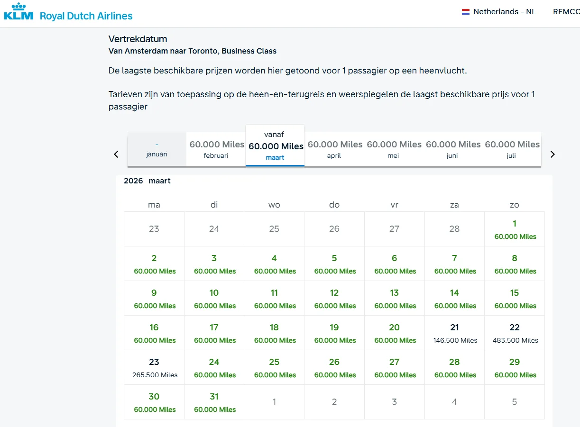The width and height of the screenshot is (580, 427).
Task: Select the april month tab
Action: tap(334, 149)
